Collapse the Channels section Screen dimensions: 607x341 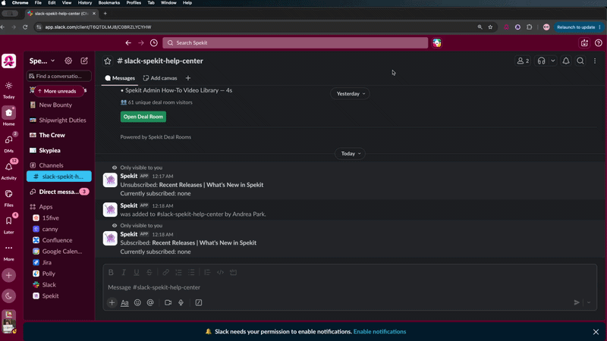pos(51,165)
